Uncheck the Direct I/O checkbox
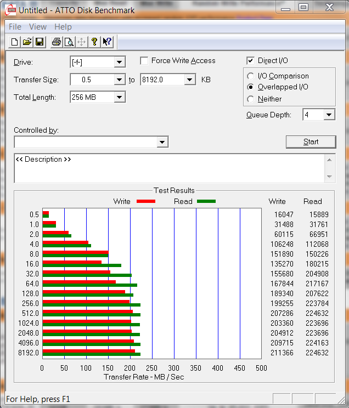Viewport: 349px width, 408px height. (251, 61)
